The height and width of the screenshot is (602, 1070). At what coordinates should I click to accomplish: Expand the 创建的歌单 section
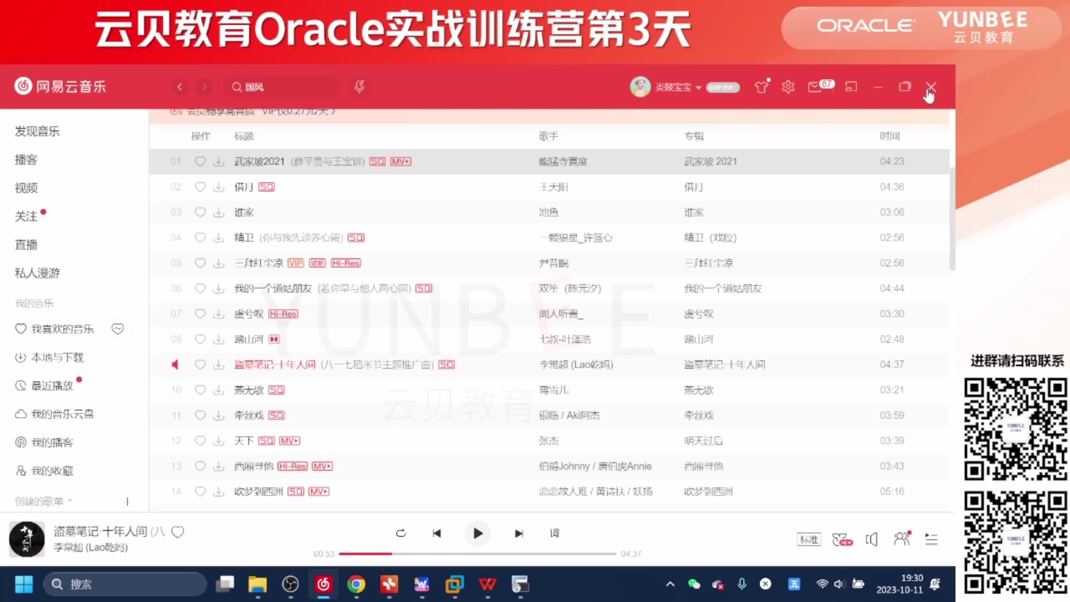point(42,501)
